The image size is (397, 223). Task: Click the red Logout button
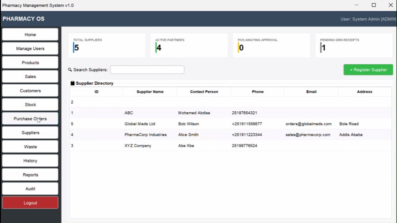(x=30, y=203)
